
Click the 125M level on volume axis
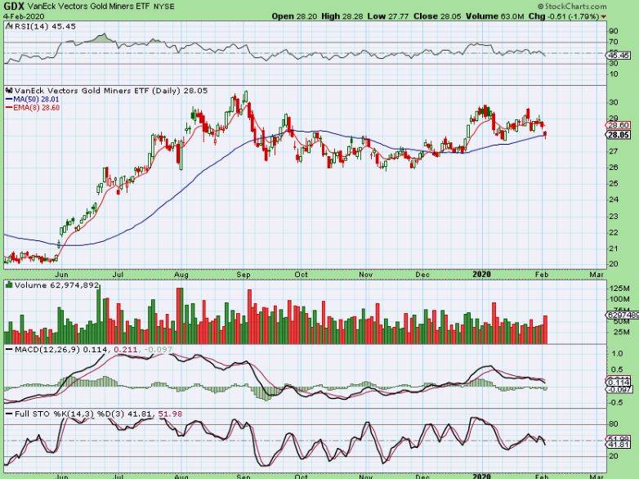[x=619, y=289]
